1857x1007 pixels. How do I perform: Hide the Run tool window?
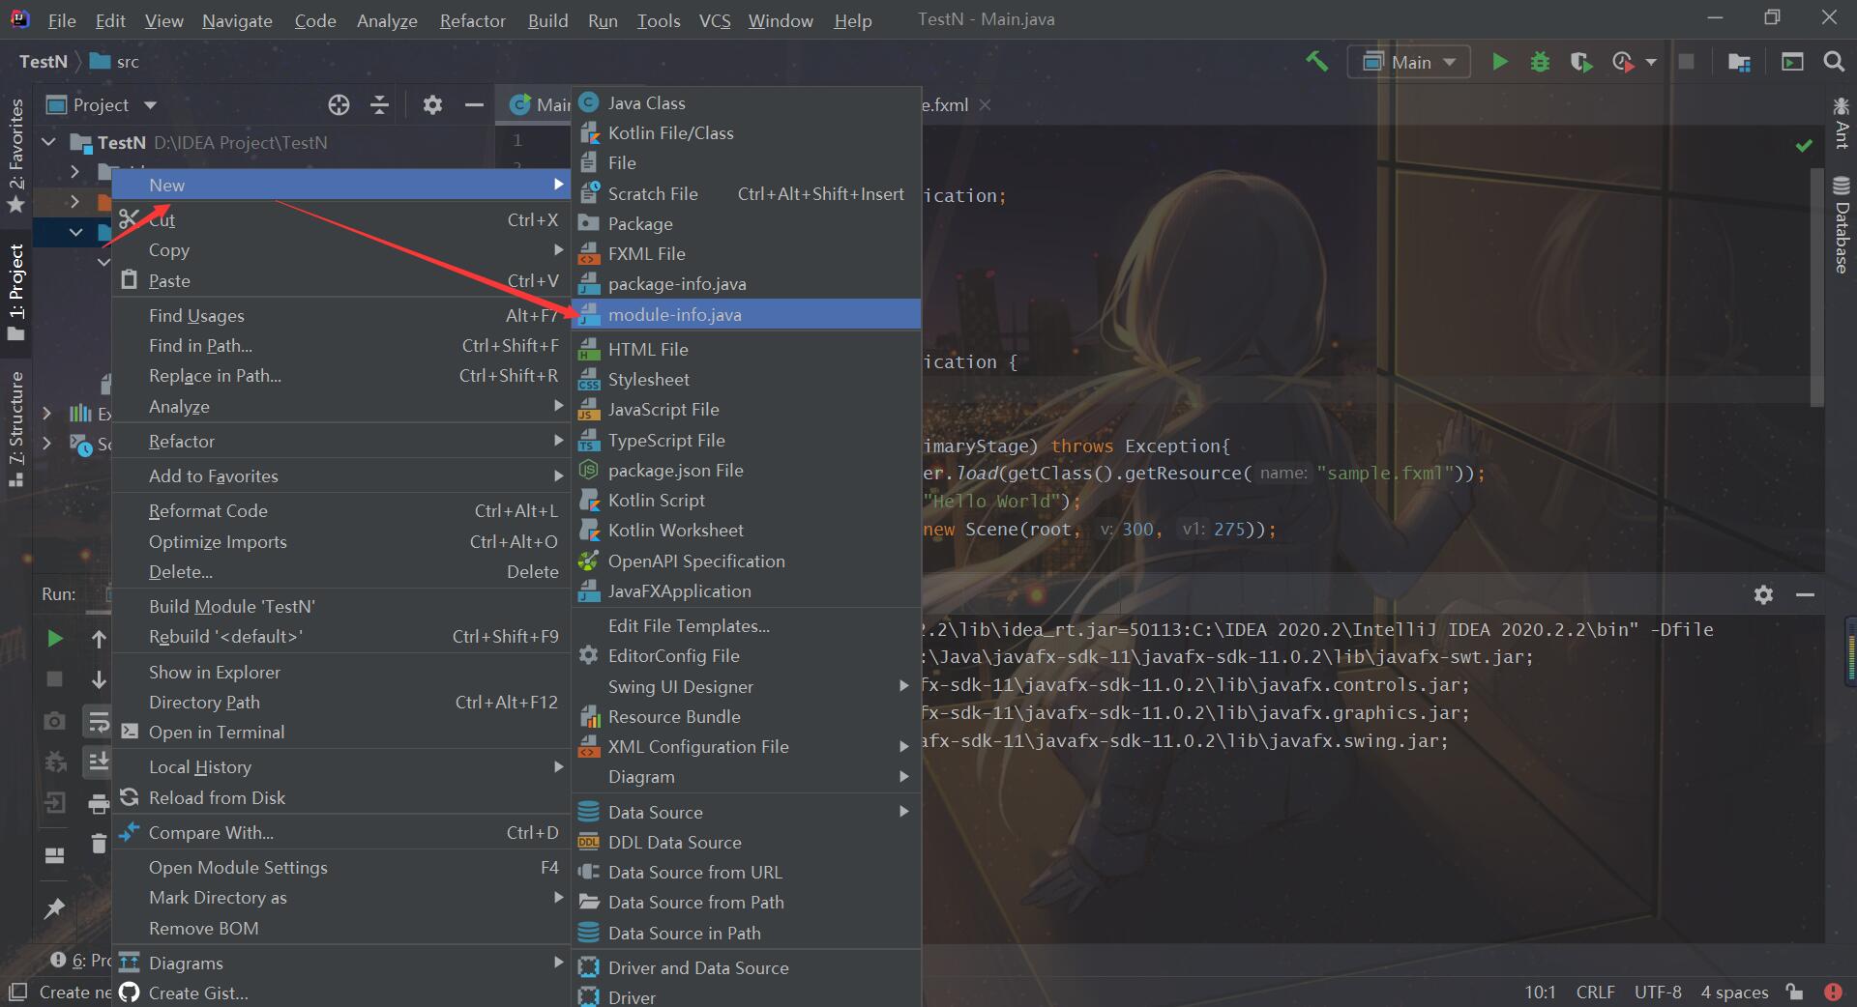[1805, 594]
